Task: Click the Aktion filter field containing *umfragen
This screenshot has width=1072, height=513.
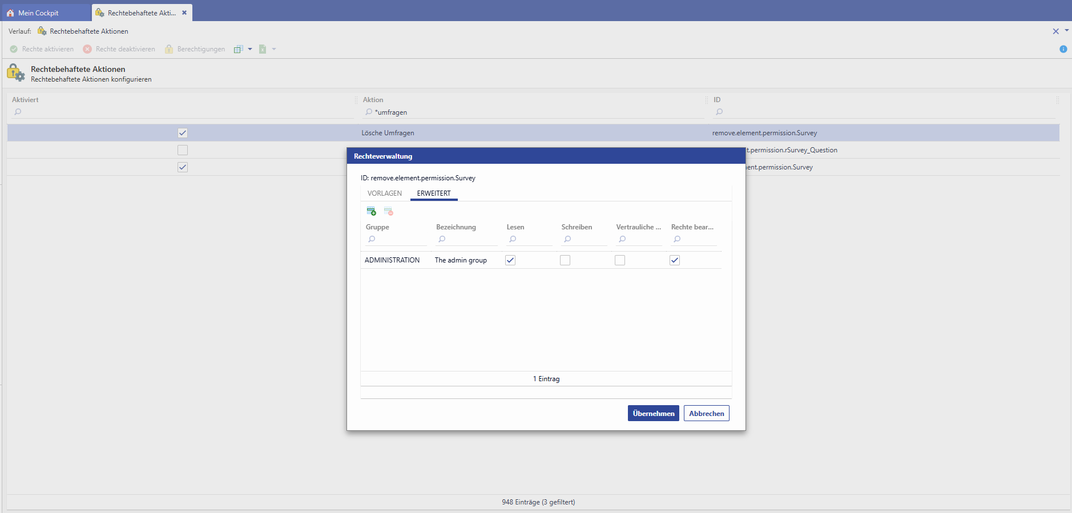Action: pos(537,112)
